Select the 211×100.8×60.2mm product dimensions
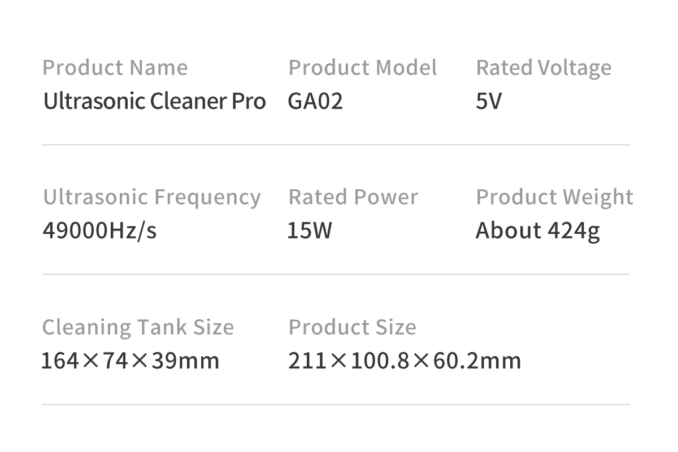678x452 pixels. (x=405, y=360)
